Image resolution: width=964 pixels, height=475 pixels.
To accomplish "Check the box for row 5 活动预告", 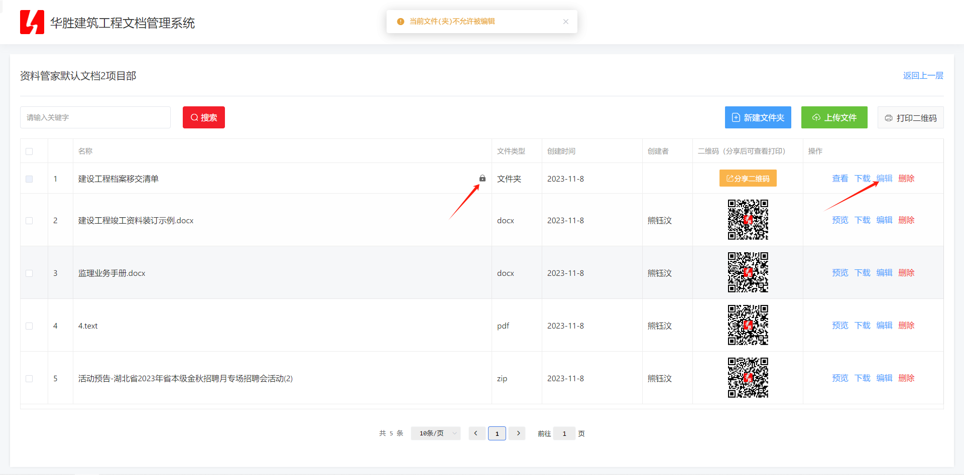I will point(29,379).
